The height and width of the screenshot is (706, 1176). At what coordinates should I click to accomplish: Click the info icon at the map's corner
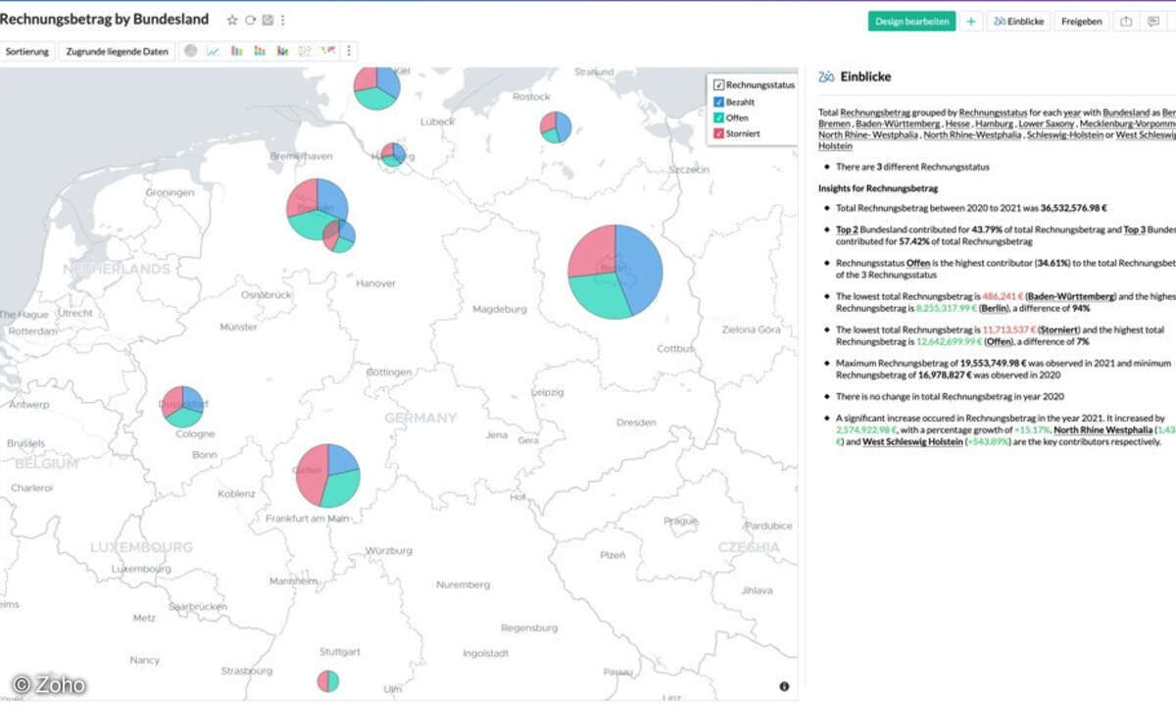pos(784,686)
